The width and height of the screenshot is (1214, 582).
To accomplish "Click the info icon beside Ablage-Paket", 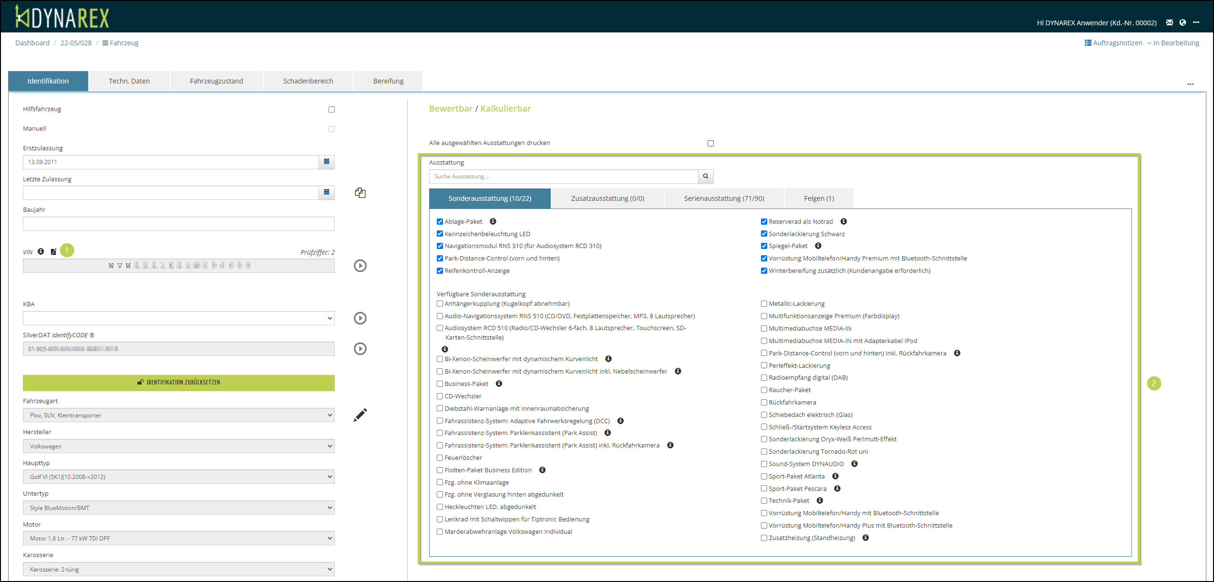I will 493,221.
